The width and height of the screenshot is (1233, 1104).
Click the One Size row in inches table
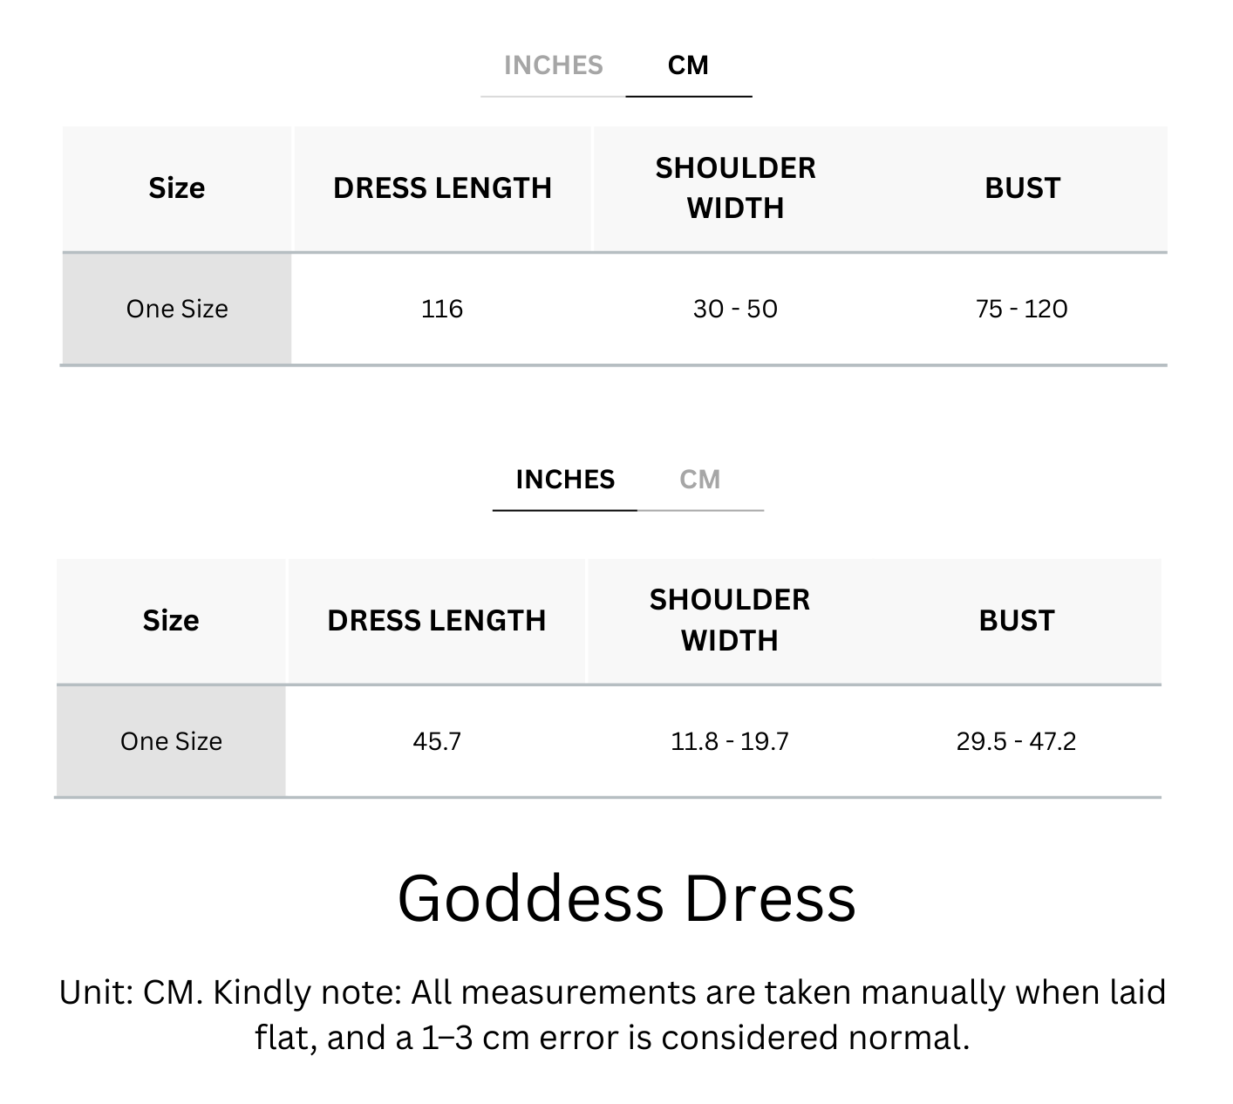click(x=171, y=741)
